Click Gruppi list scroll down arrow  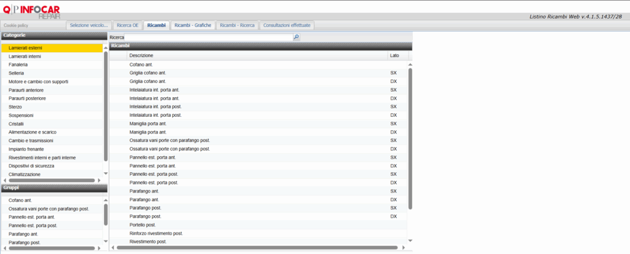pyautogui.click(x=106, y=241)
